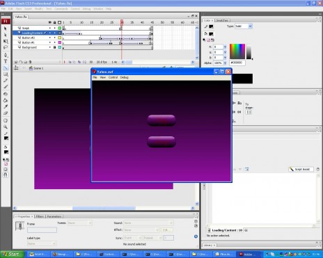323x258 pixels.
Task: Select the Pen tool
Action: pyautogui.click(x=6, y=55)
